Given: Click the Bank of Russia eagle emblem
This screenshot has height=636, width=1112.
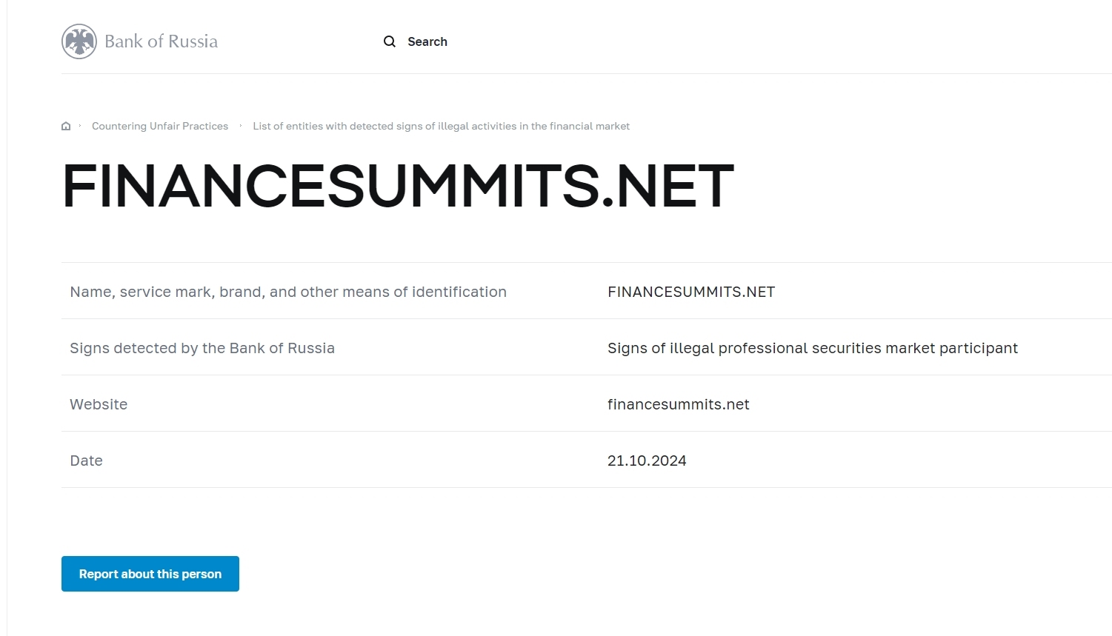Looking at the screenshot, I should (79, 41).
